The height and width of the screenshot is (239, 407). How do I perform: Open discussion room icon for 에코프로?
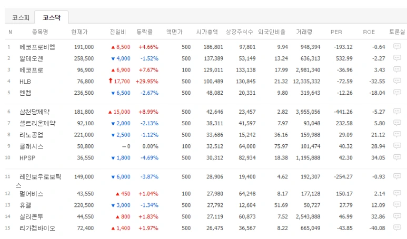coord(397,69)
